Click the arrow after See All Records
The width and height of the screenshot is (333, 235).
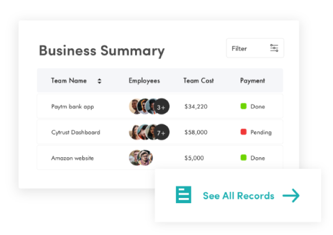(x=291, y=196)
